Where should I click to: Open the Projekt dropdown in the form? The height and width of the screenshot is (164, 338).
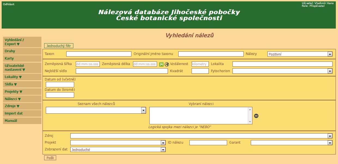click(118, 143)
